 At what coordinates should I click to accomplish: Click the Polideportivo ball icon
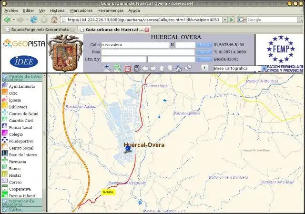tap(4, 140)
